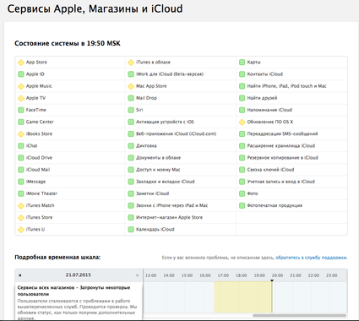Click the green icon beside Карты
Viewport: 359px width, 321px height.
[x=242, y=63]
